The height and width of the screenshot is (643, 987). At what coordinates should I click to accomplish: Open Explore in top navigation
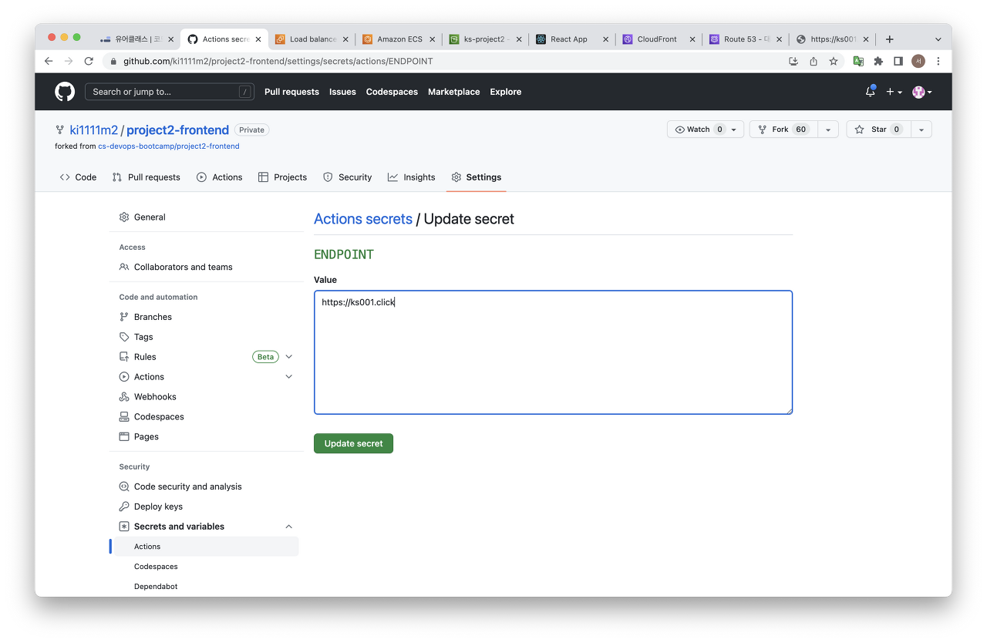506,92
